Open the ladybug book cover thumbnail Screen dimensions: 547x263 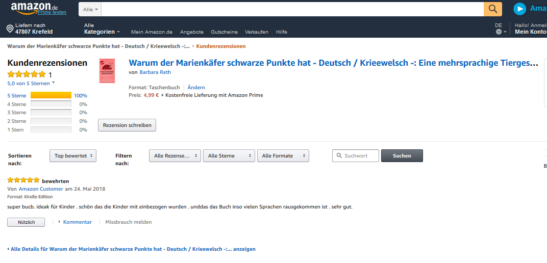click(x=107, y=71)
